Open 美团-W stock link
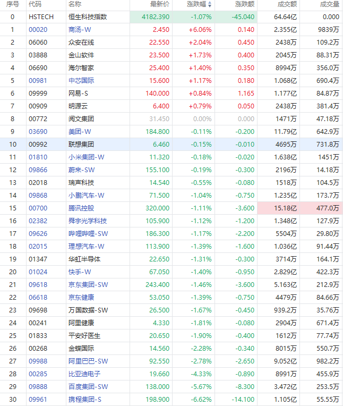343x406 pixels. coord(80,132)
